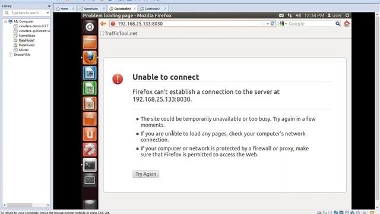Collapse the My Computer tree node
380x214 pixels.
[5, 21]
